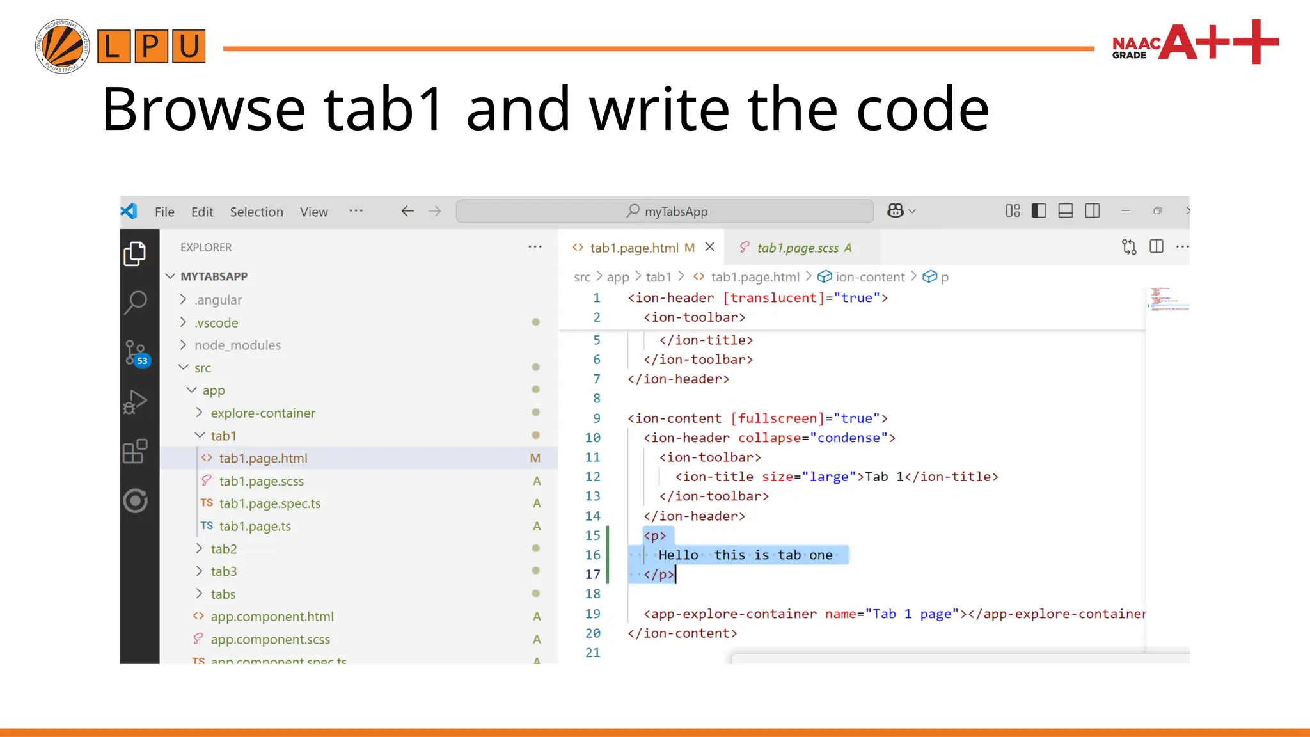The image size is (1310, 737).
Task: Open the Search view icon
Action: [135, 301]
